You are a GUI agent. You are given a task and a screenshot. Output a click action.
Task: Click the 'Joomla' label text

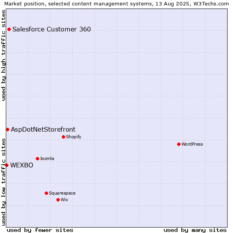[47, 158]
